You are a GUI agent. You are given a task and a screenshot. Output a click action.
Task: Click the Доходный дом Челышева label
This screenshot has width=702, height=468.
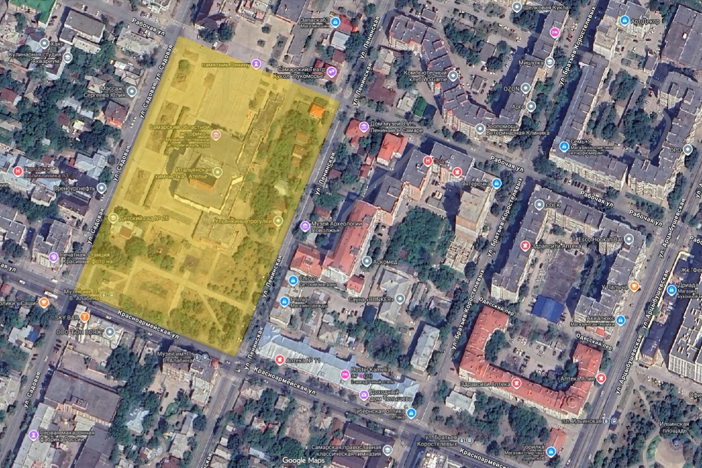pos(392,395)
